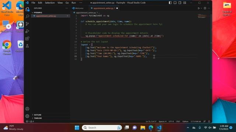Open the Customize Layout button
The image size is (236, 132).
tap(185, 3)
